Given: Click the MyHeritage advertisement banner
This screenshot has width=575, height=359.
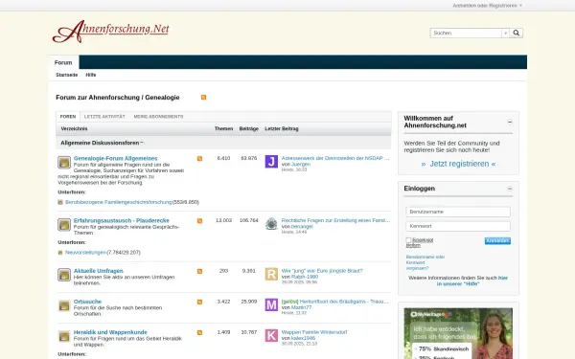Looking at the screenshot, I should tap(458, 333).
